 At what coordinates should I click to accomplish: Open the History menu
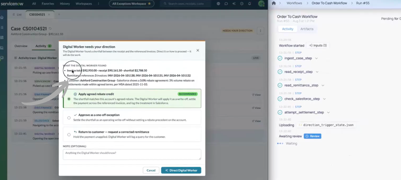coord(65,4)
